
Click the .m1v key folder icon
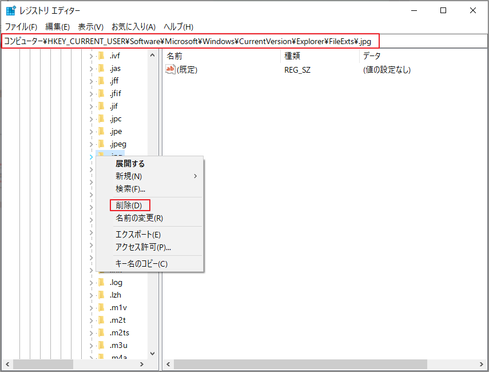click(102, 307)
